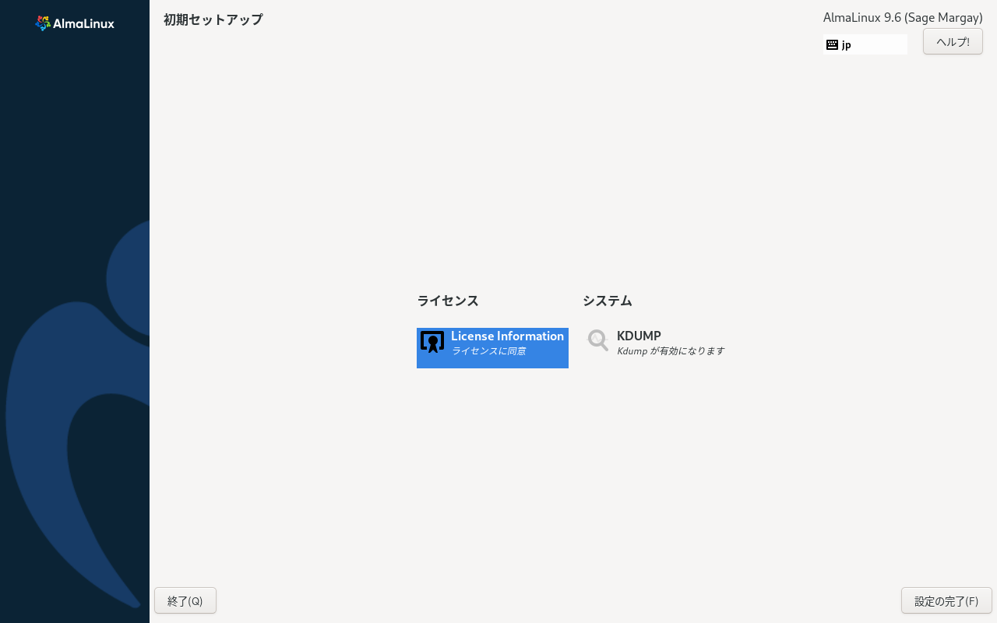Open the License Information spoke label
This screenshot has height=623, width=997.
(507, 336)
